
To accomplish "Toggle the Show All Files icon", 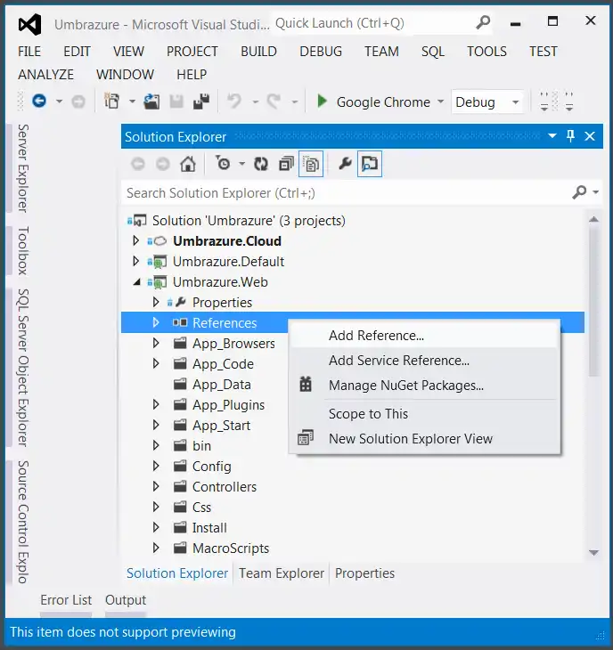I will click(311, 164).
